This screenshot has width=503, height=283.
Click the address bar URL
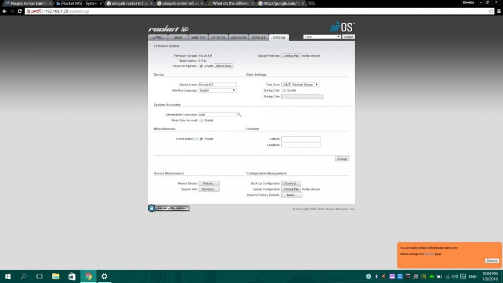pyautogui.click(x=60, y=11)
